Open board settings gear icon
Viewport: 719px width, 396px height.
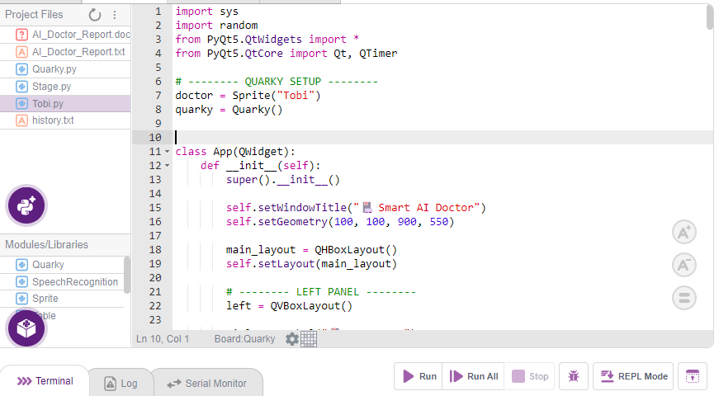click(x=292, y=339)
